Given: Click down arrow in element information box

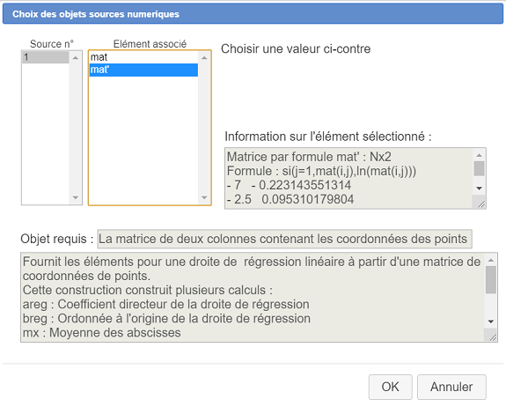Looking at the screenshot, I should [480, 189].
